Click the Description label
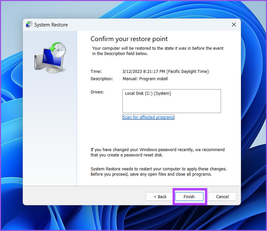 [x=102, y=79]
